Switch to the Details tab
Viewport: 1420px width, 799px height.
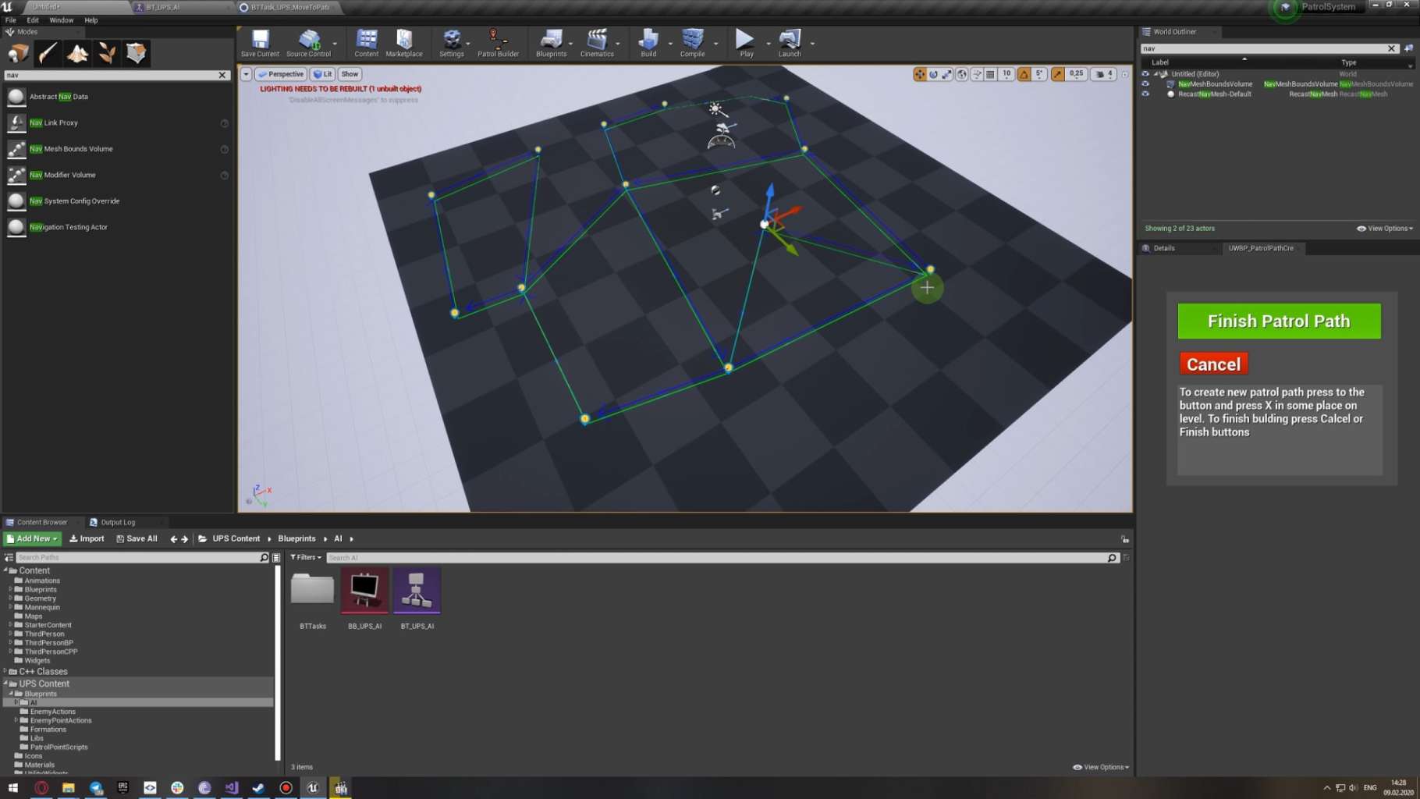click(1164, 248)
